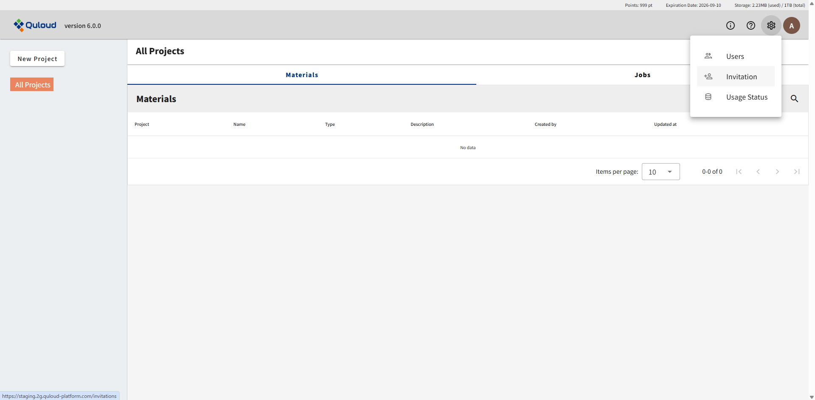Click the Usage Status database icon
Screen dimensions: 815x400
pos(708,97)
